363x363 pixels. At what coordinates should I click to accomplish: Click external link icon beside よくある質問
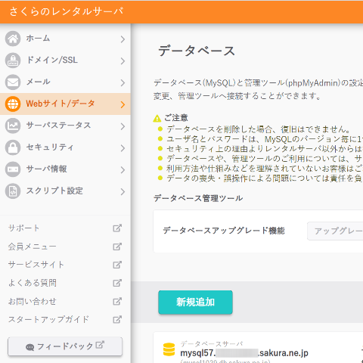(117, 283)
